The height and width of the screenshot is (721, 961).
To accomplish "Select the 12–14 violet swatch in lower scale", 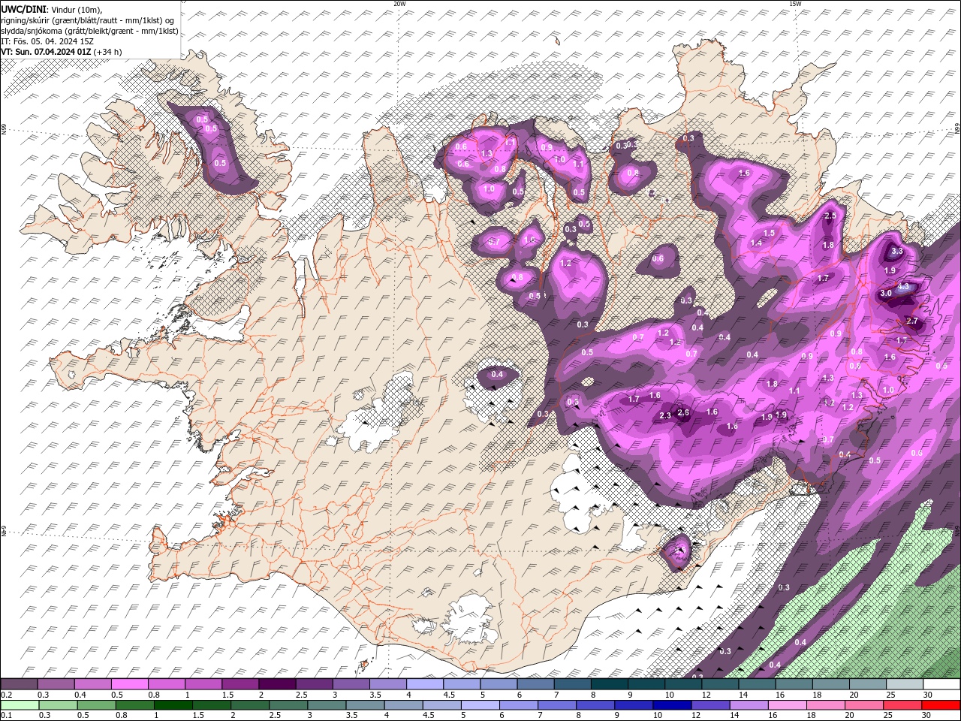I will 709,705.
